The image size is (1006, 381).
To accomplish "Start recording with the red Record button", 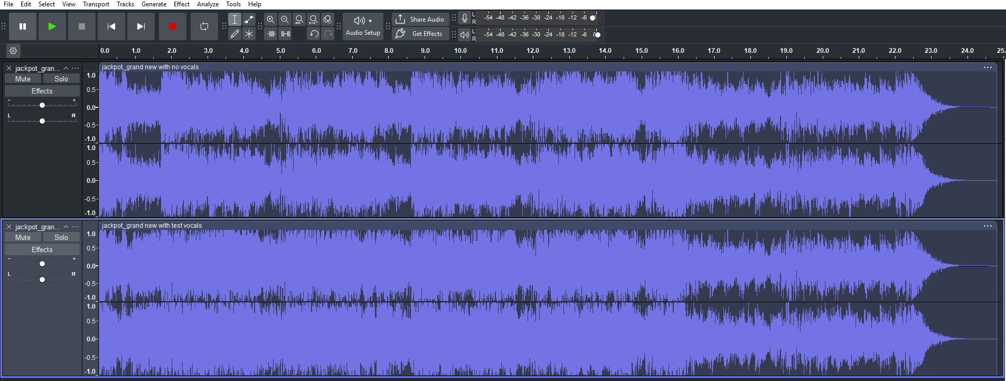I will point(172,26).
